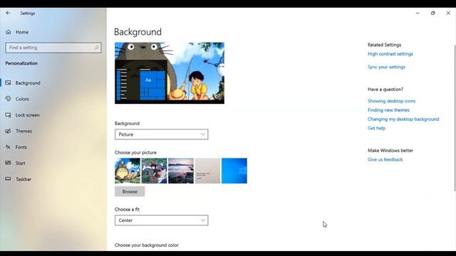Open Start settings label
456x256 pixels.
pyautogui.click(x=21, y=163)
